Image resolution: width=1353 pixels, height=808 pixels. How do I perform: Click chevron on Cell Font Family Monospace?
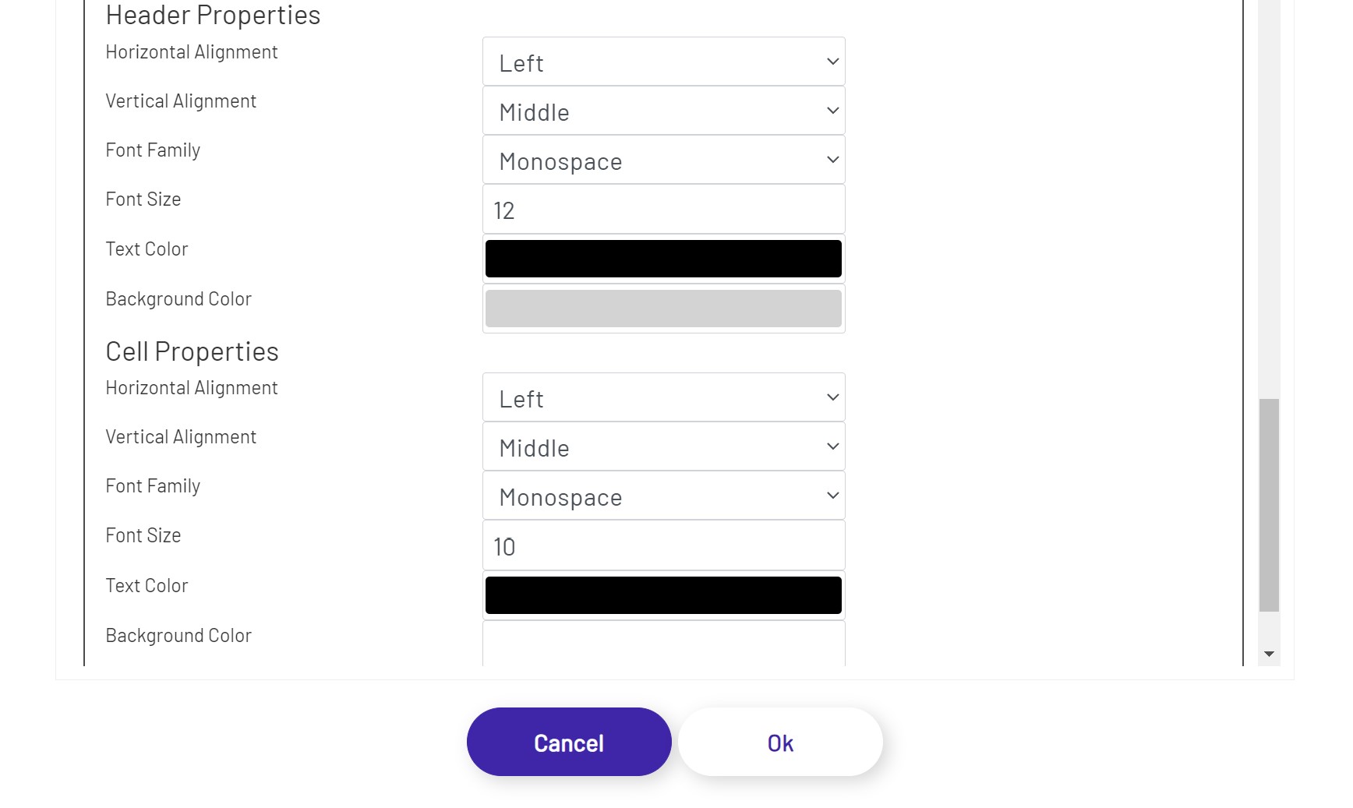(x=832, y=496)
